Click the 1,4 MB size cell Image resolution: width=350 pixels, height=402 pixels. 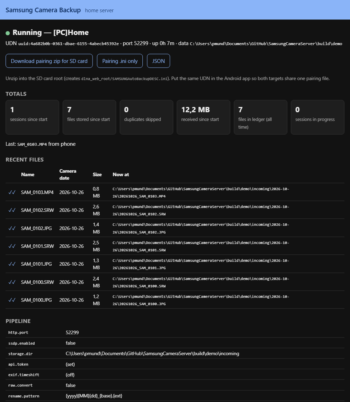point(96,228)
